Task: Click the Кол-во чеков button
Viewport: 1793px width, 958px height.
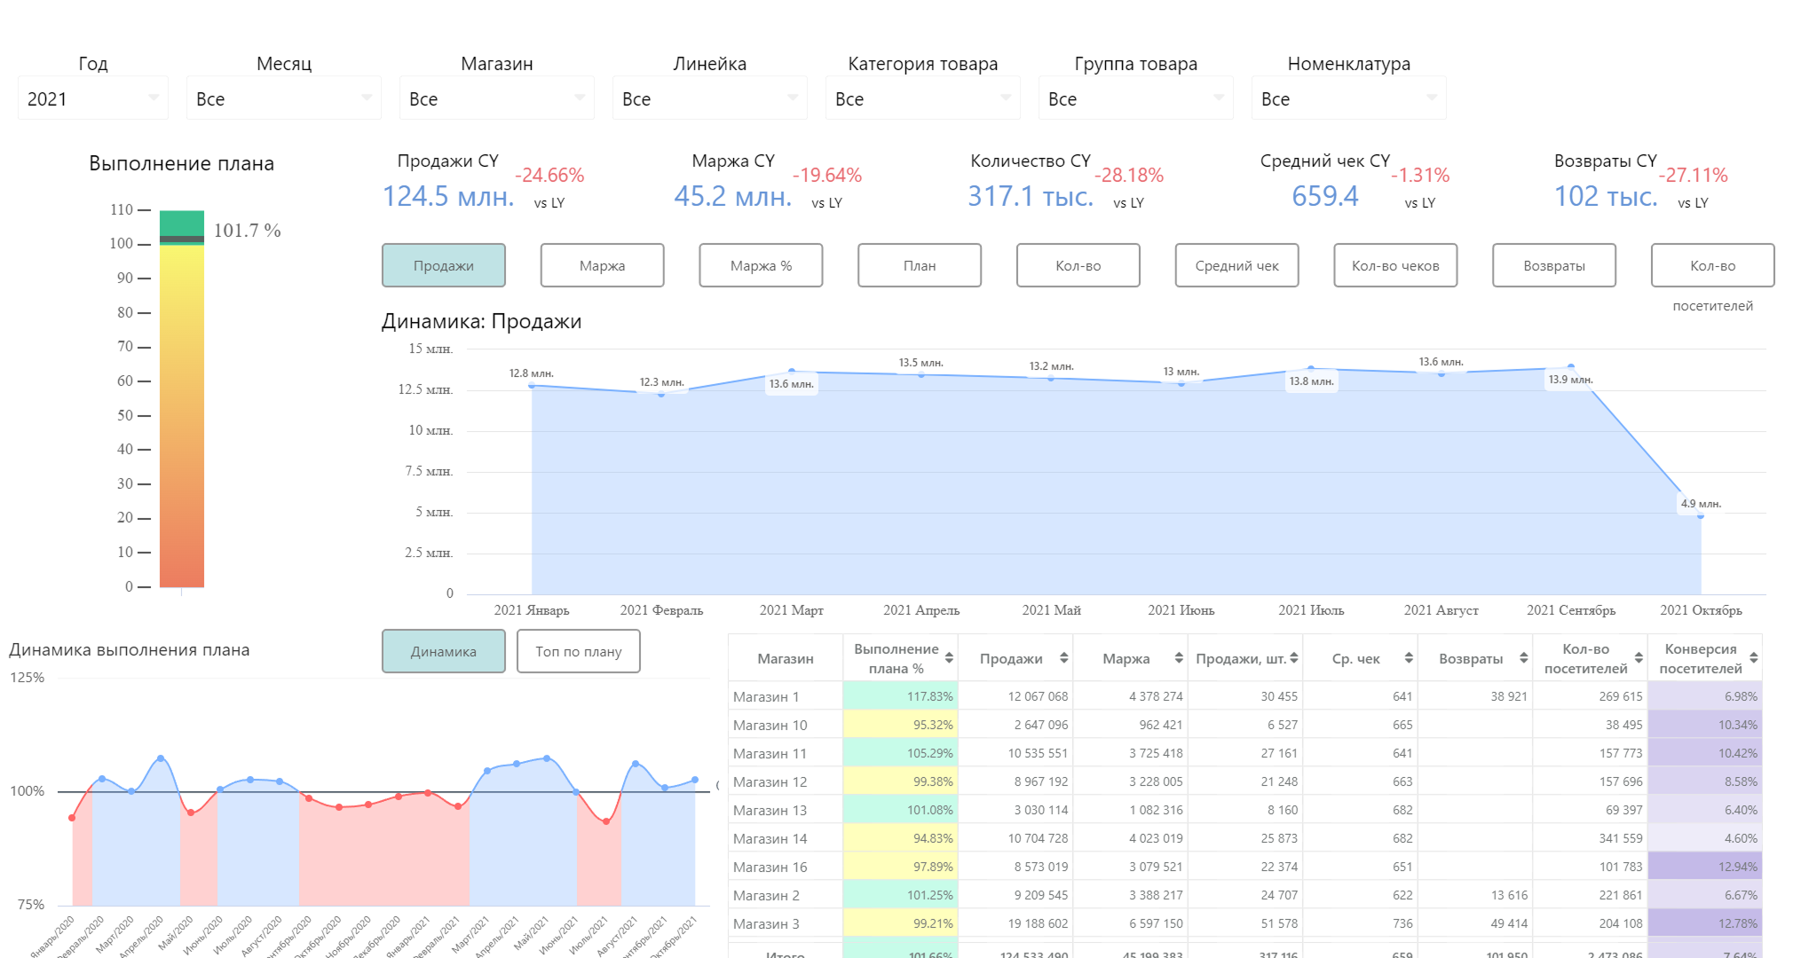Action: pyautogui.click(x=1395, y=265)
